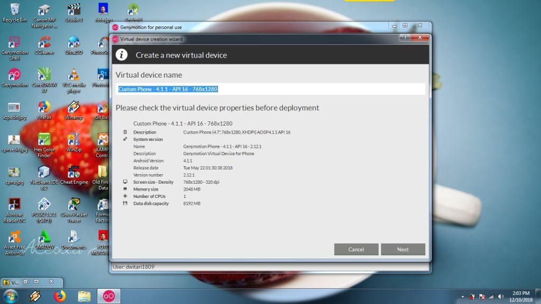The height and width of the screenshot is (304, 541).
Task: Click the Screen size monitor icon
Action: (x=125, y=182)
